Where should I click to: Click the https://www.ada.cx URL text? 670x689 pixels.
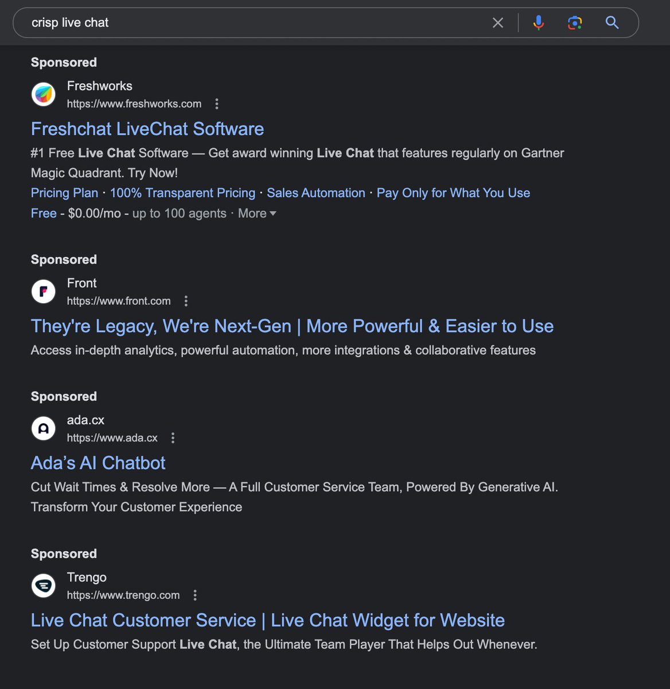(x=112, y=438)
